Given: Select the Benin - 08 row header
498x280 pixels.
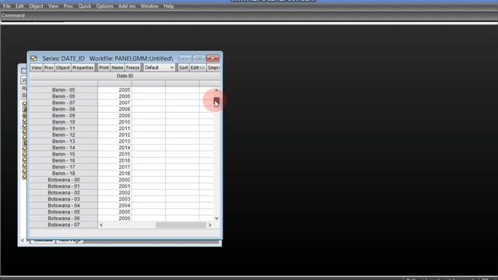Looking at the screenshot, I should point(64,109).
